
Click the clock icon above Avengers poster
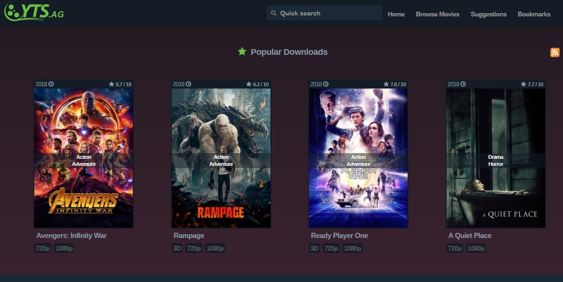tap(51, 84)
